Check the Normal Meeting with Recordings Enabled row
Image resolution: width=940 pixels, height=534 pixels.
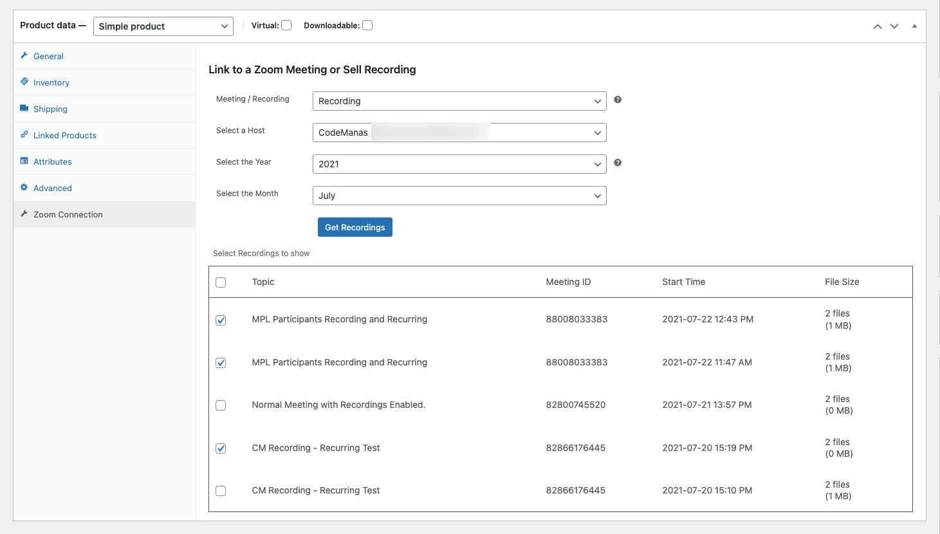click(x=221, y=405)
